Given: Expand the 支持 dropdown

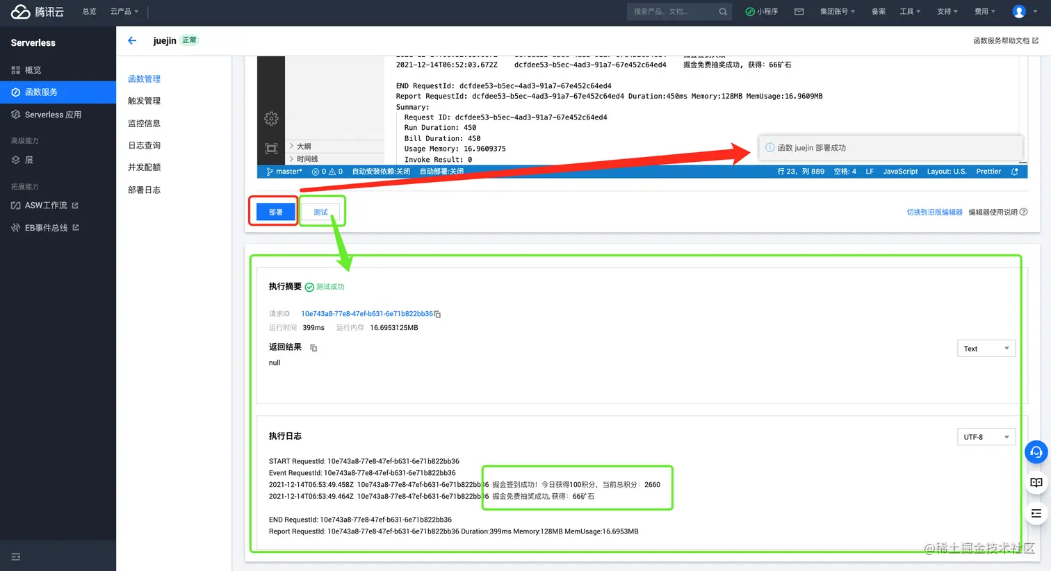Looking at the screenshot, I should click(947, 12).
